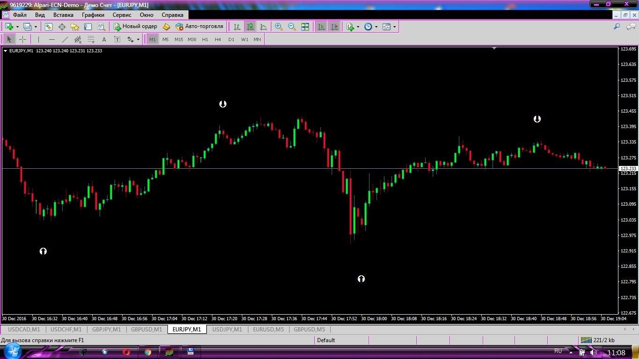Toggle the Chart Shift button
The image size is (639, 359).
tap(334, 27)
